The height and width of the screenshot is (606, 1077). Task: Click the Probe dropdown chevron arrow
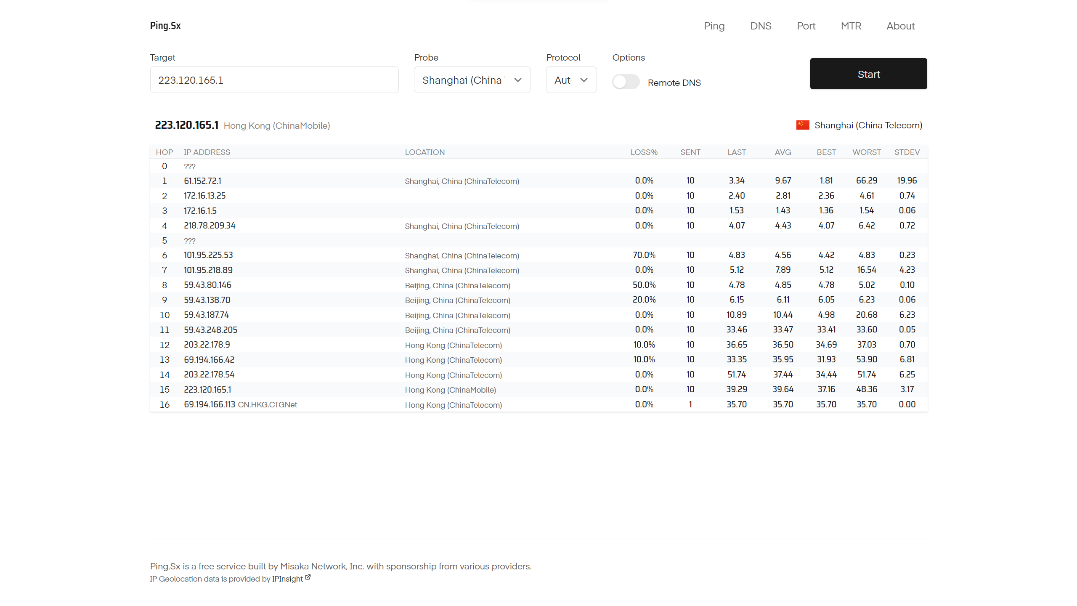pos(518,80)
